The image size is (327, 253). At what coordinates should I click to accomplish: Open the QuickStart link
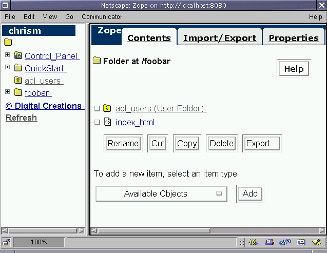(46, 68)
